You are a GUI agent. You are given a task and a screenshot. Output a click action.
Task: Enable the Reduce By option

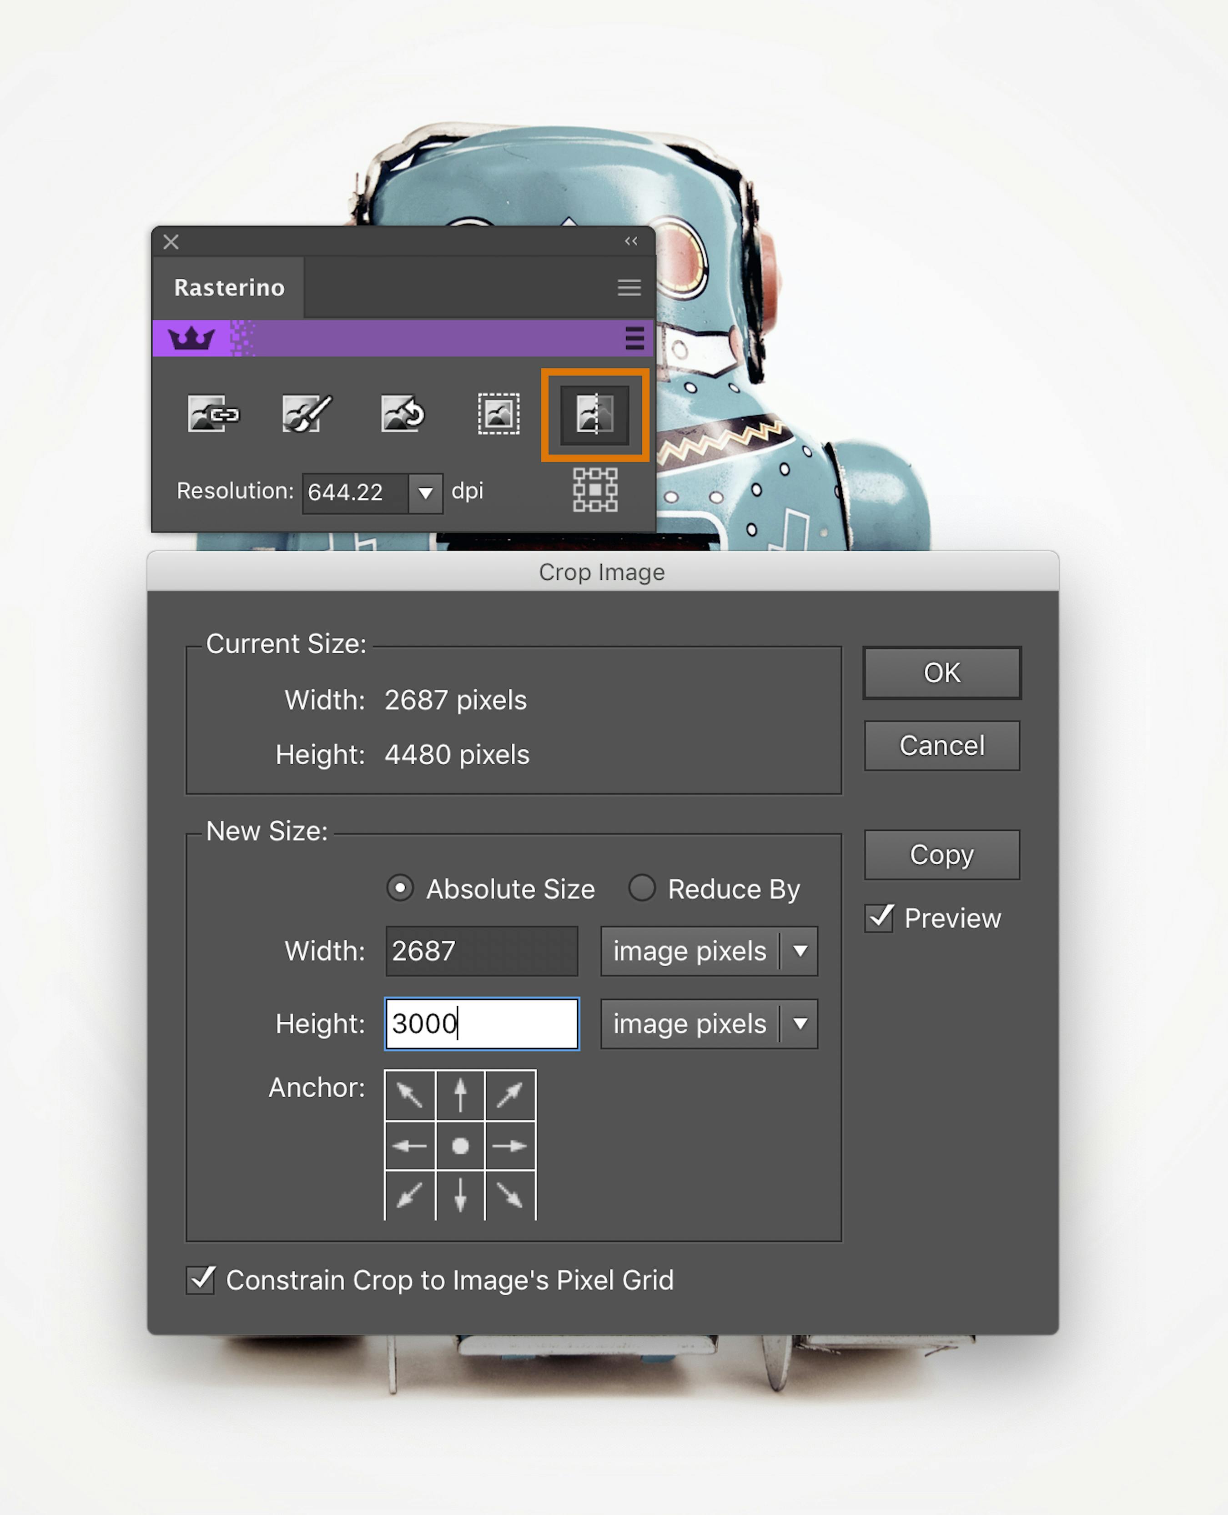pyautogui.click(x=642, y=889)
